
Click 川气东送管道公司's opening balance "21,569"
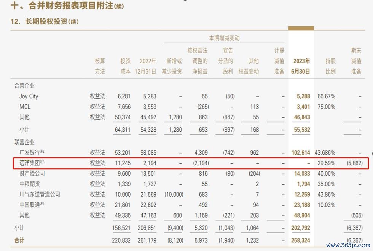148,195
